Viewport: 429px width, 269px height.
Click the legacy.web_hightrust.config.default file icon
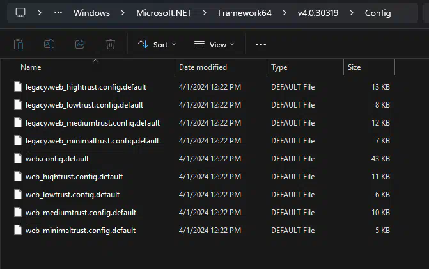(18, 86)
